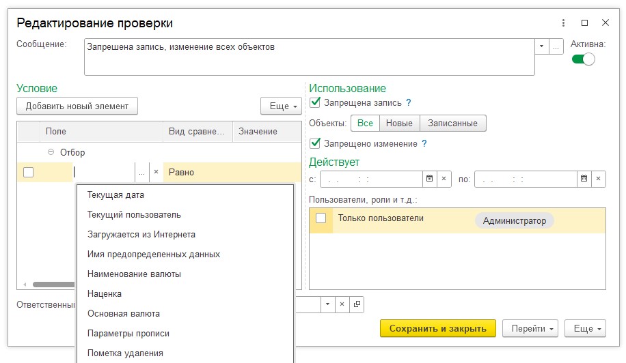This screenshot has width=626, height=363.
Task: Open the Сообщение dropdown arrow
Action: click(x=542, y=46)
